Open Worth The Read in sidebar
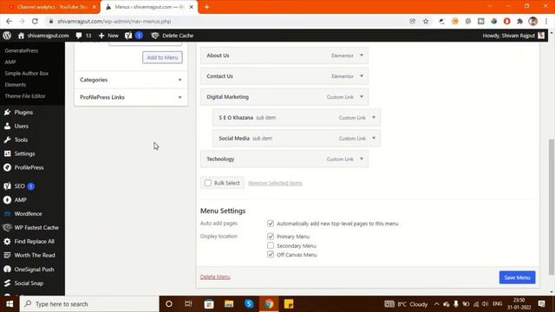The height and width of the screenshot is (312, 555). click(35, 255)
